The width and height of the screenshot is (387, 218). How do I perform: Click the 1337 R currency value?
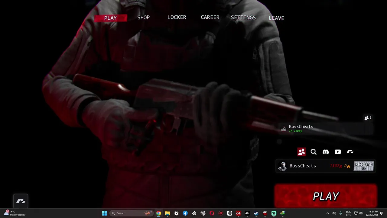336,166
